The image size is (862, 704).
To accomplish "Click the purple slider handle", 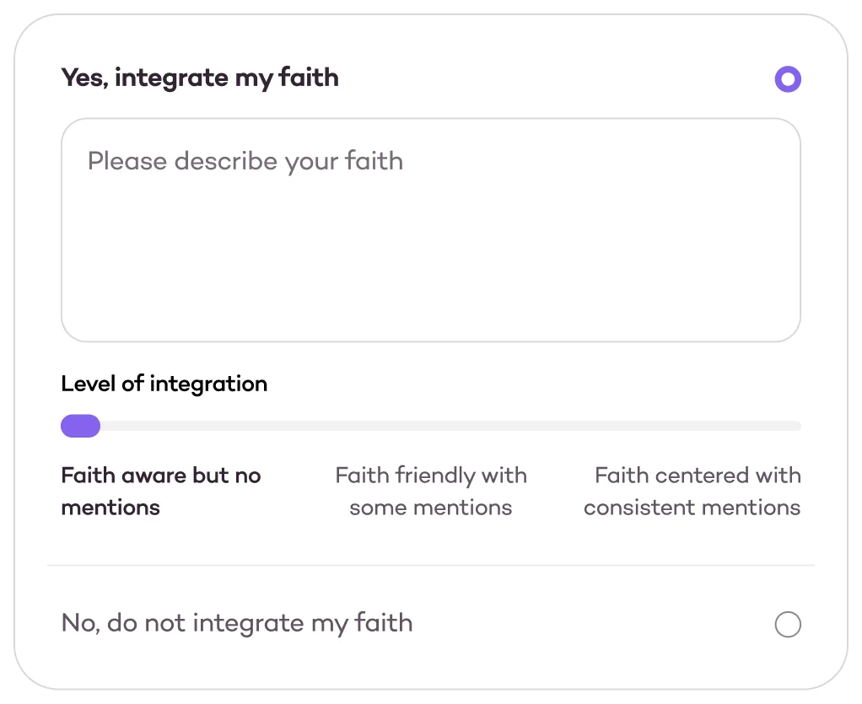I will point(80,426).
